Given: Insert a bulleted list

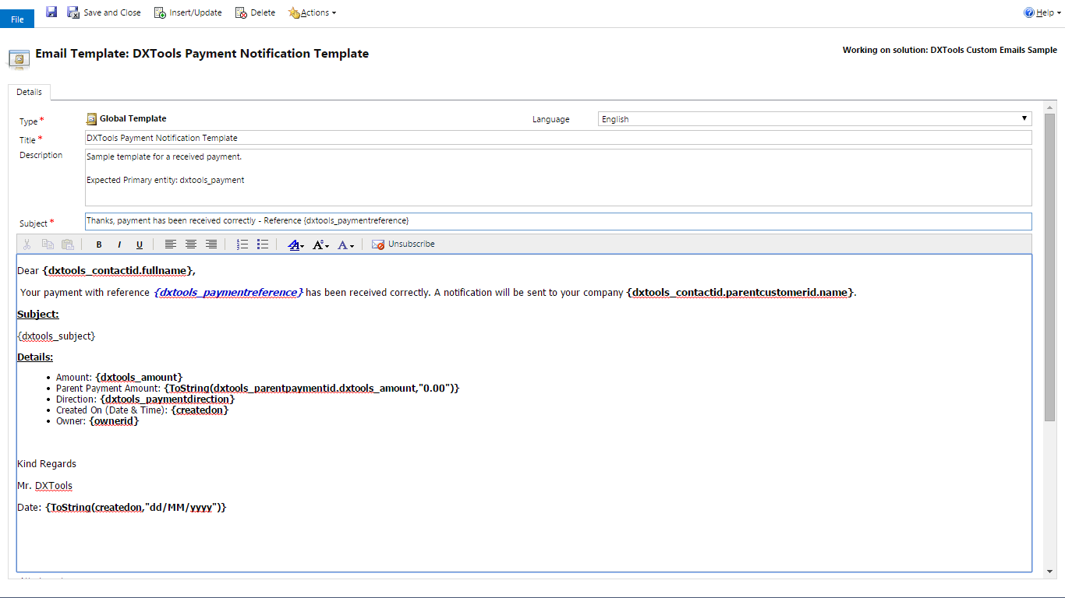Looking at the screenshot, I should tap(263, 244).
